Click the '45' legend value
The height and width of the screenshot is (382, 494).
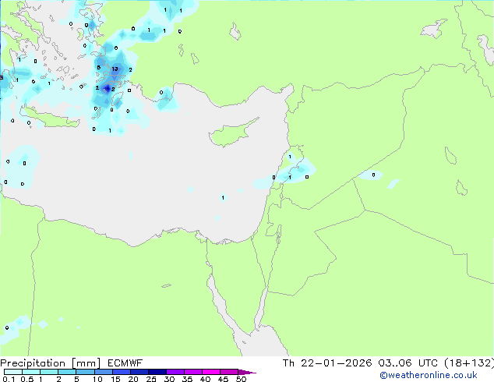[x=223, y=379]
